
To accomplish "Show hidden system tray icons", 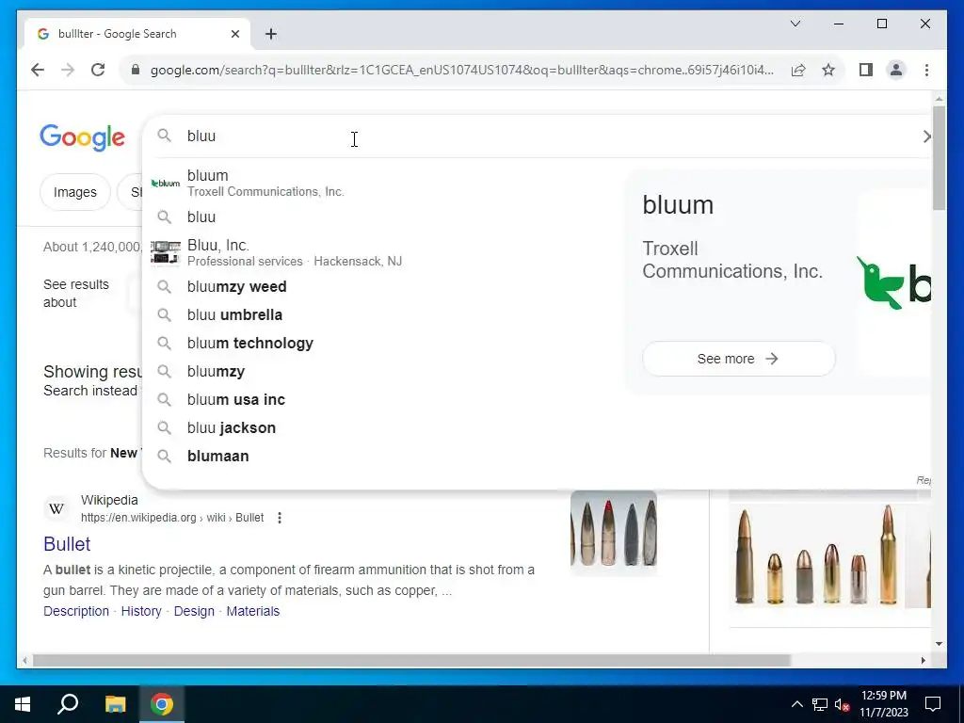I will pos(796,704).
